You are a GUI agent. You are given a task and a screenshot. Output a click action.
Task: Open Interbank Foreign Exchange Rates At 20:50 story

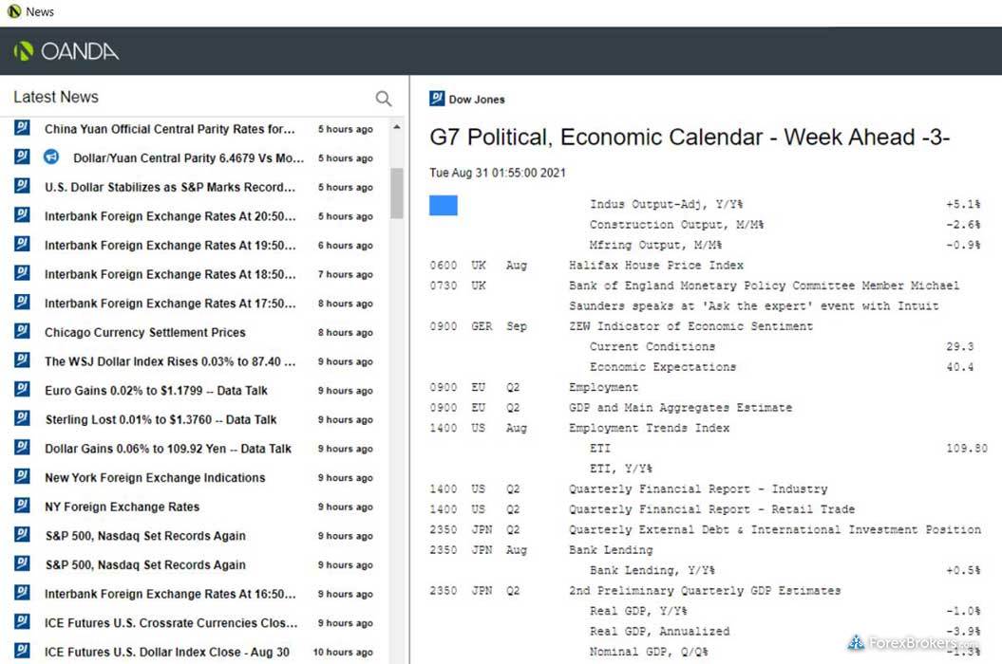coord(170,216)
